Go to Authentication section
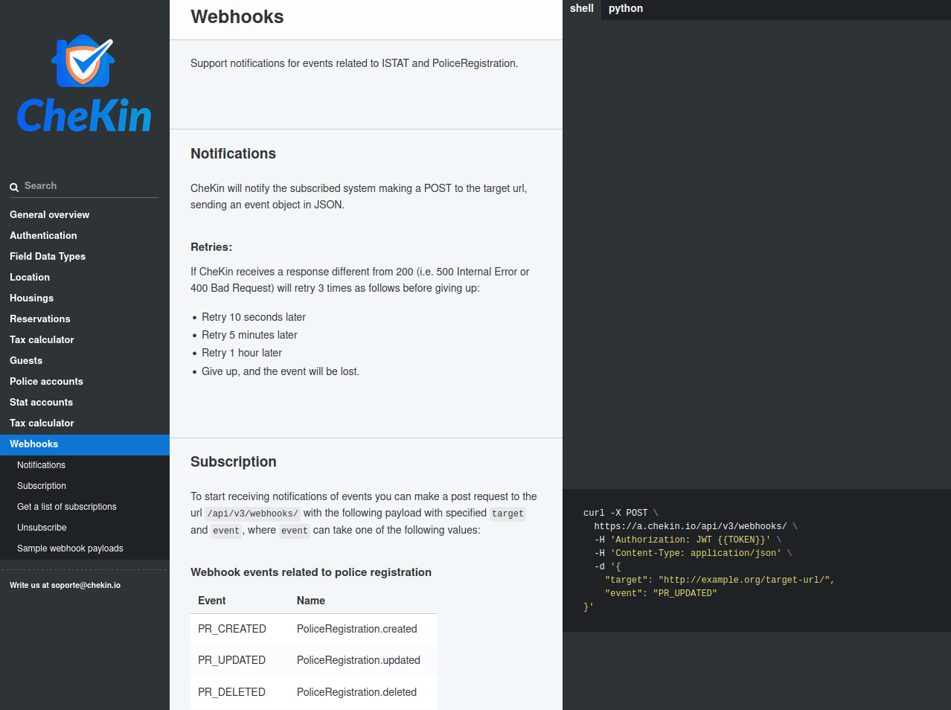Screen dimensions: 951x710 click(x=43, y=235)
